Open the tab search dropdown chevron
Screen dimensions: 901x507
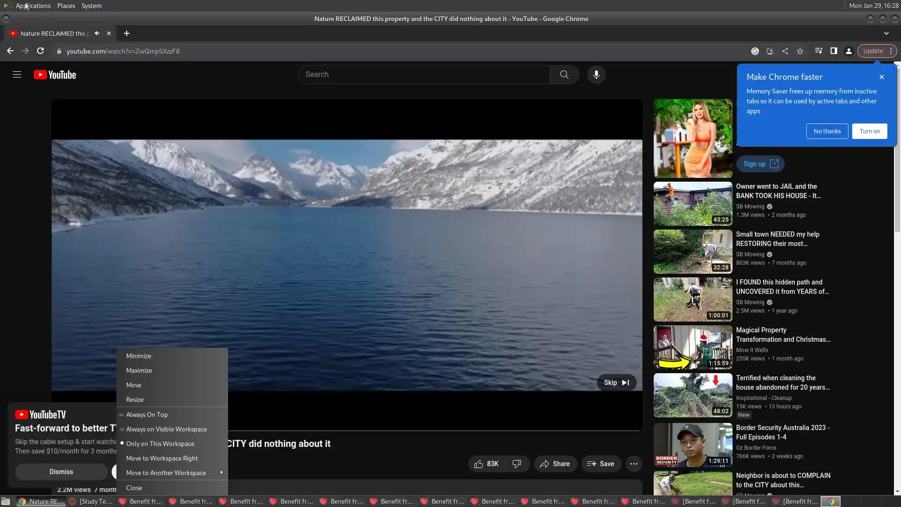click(x=886, y=33)
